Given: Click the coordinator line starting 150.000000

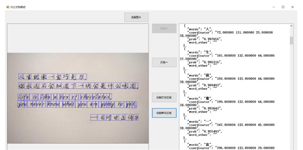Looking at the screenshot, I should pyautogui.click(x=231, y=79).
